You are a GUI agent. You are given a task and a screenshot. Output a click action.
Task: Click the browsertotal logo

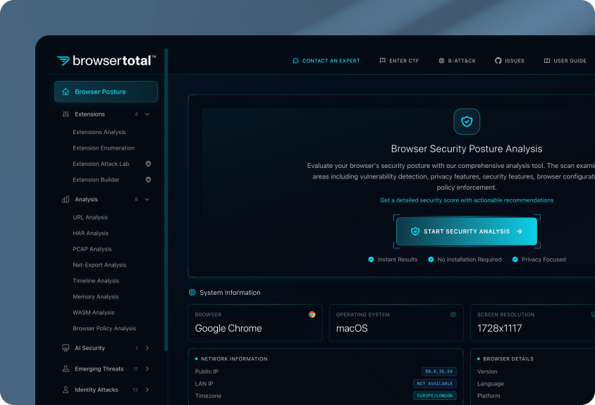106,61
